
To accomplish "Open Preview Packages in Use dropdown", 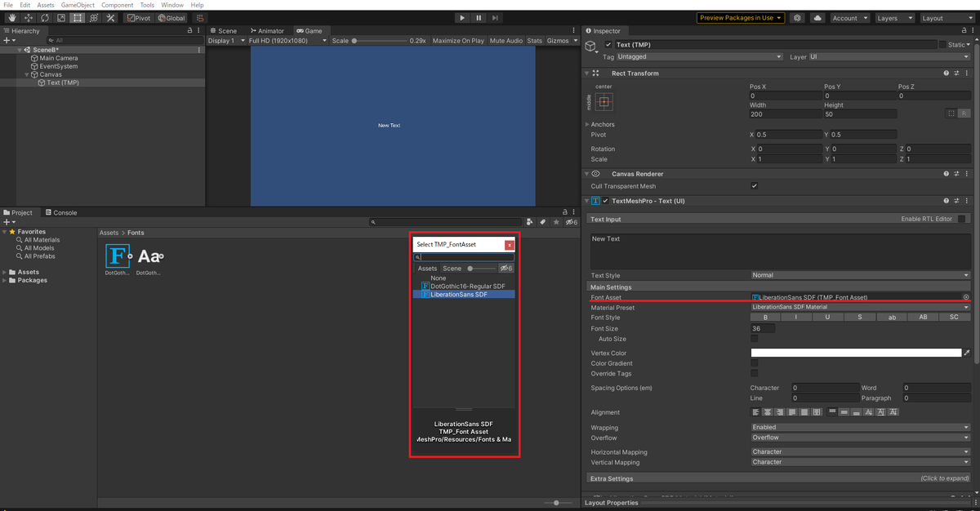I will tap(741, 18).
